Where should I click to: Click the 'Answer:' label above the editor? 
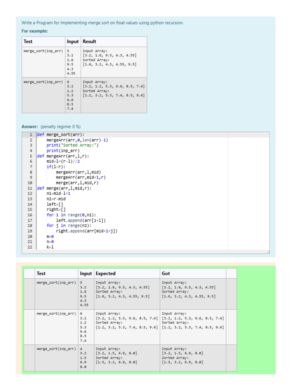[x=30, y=127]
